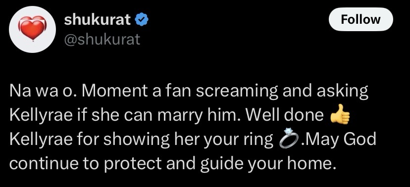The width and height of the screenshot is (410, 187).
Task: Click the phrase 'Well done' in tweet
Action: coord(284,115)
